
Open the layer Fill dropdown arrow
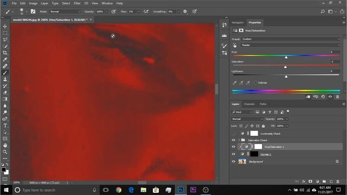(x=287, y=126)
